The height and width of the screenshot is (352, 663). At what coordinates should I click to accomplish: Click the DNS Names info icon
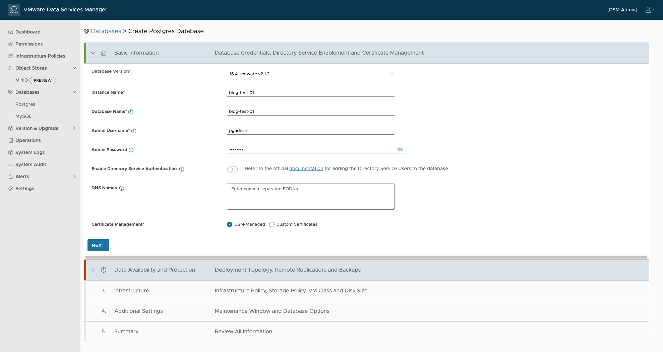[x=122, y=188]
